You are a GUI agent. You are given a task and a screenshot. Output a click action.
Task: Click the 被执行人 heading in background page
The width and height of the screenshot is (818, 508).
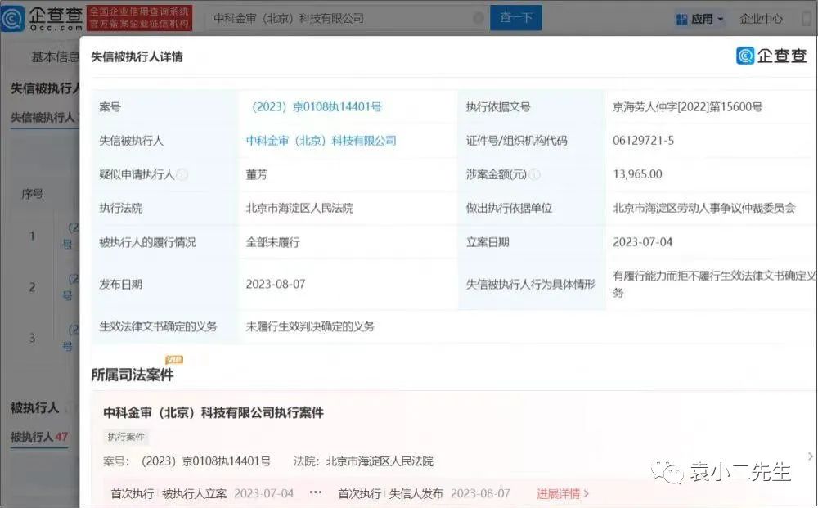point(34,408)
